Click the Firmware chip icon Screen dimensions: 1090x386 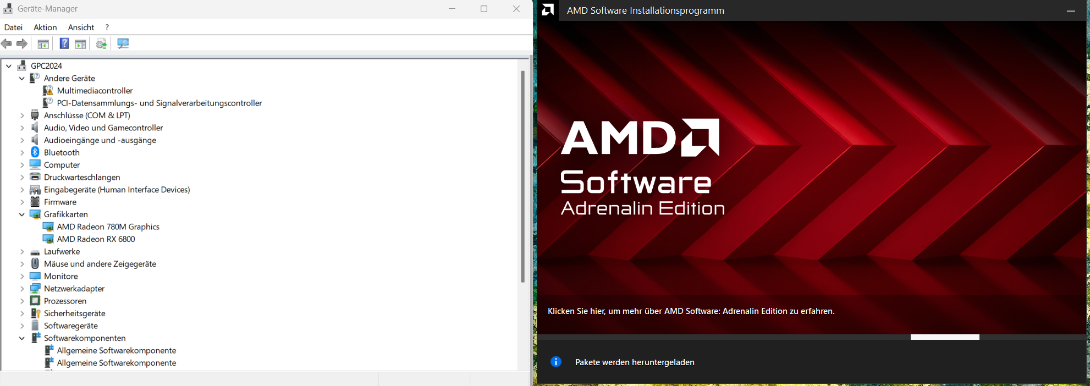click(x=35, y=202)
